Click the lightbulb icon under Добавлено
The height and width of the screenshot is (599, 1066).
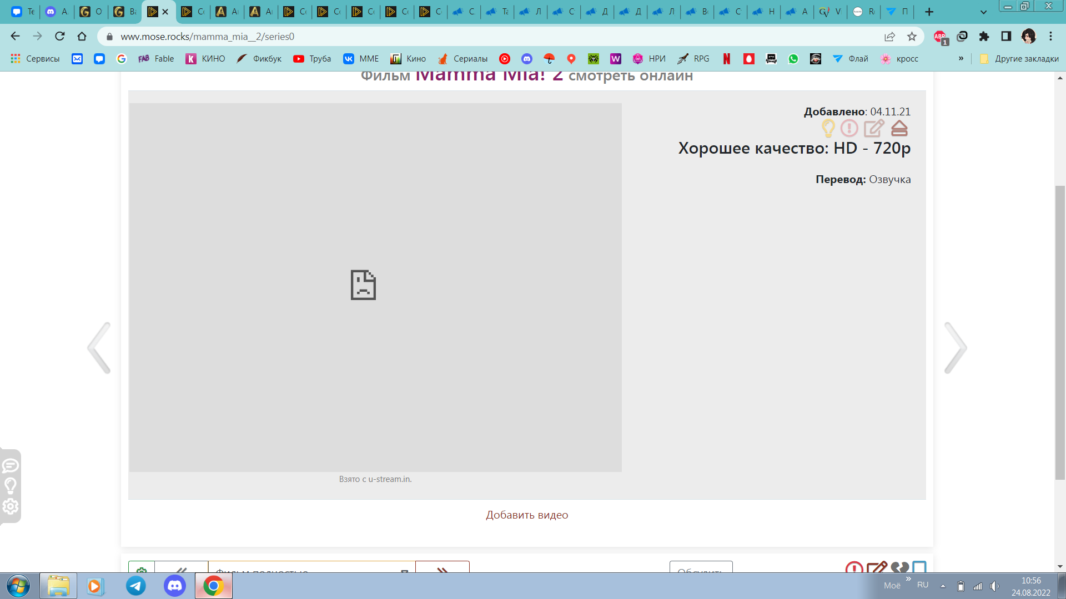(x=828, y=129)
